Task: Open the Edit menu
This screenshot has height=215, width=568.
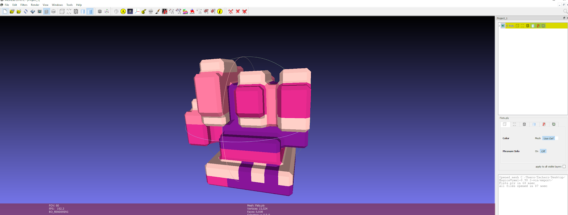Action: [x=15, y=5]
